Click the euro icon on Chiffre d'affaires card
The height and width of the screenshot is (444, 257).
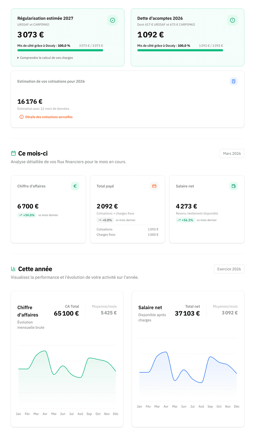pos(75,186)
